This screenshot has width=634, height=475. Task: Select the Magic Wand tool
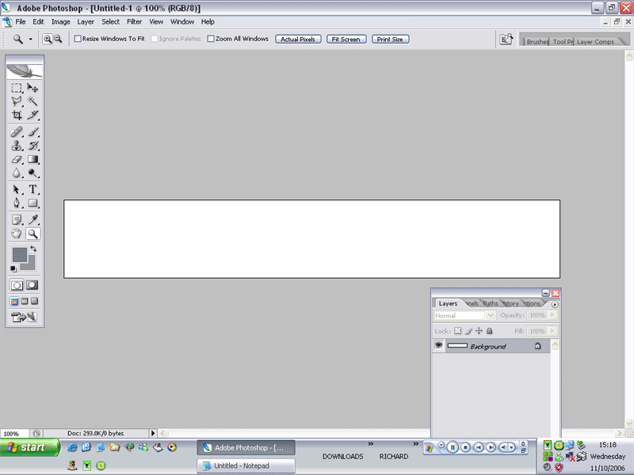pos(32,101)
